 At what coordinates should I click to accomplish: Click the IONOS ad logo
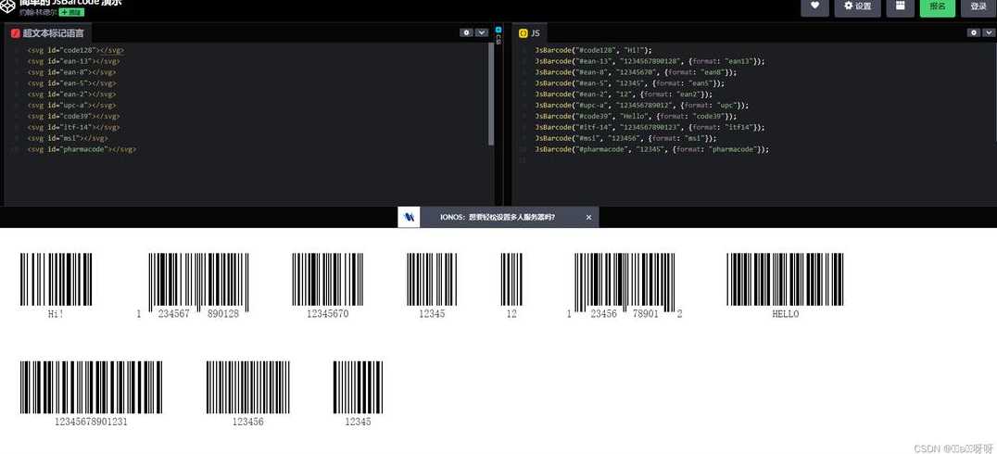[409, 217]
